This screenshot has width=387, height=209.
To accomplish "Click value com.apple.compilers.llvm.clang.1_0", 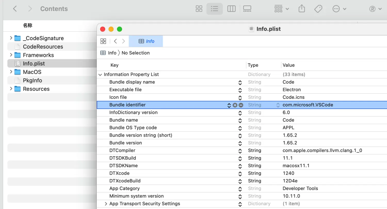I will [322, 150].
